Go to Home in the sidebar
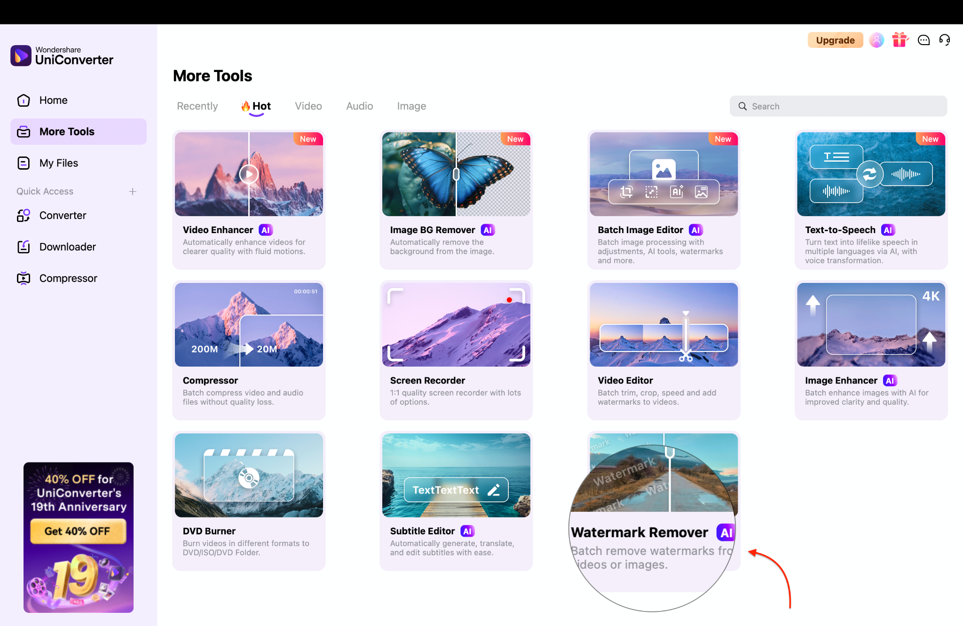This screenshot has height=626, width=963. tap(53, 100)
